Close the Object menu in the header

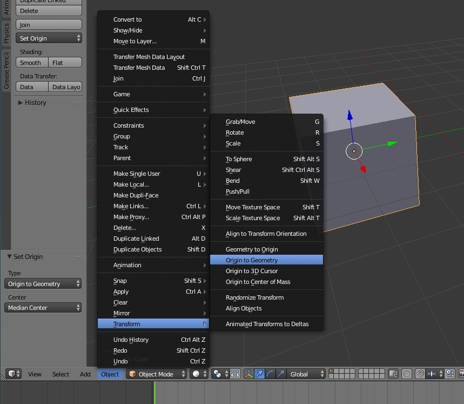(110, 374)
